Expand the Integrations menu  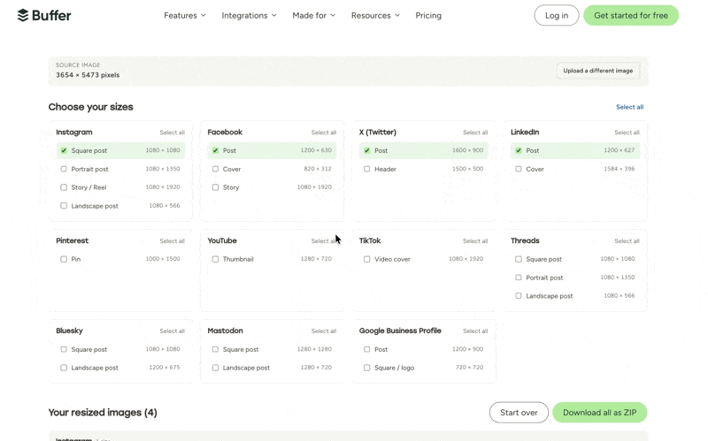tap(249, 15)
